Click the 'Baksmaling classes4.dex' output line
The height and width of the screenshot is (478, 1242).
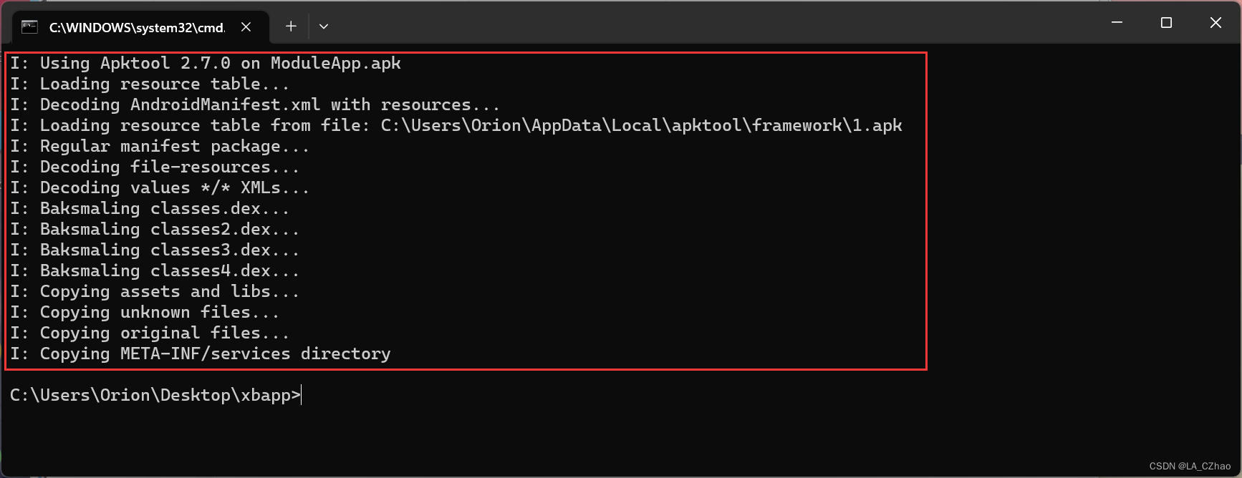point(155,270)
